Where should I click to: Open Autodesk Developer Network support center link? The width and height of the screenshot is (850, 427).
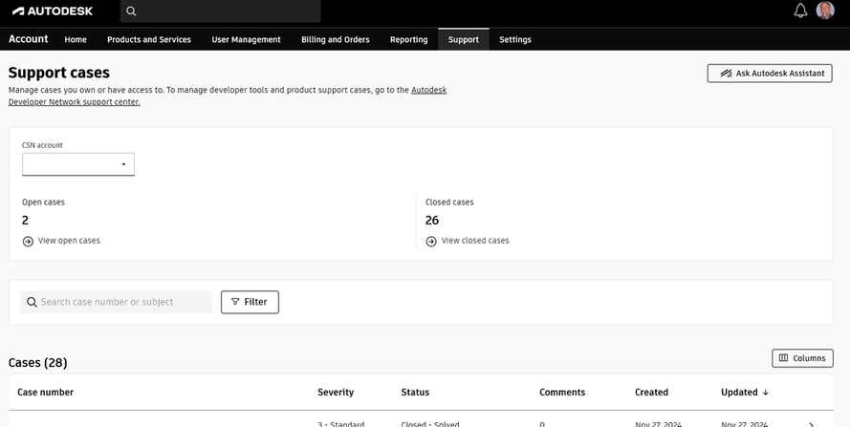[x=75, y=102]
